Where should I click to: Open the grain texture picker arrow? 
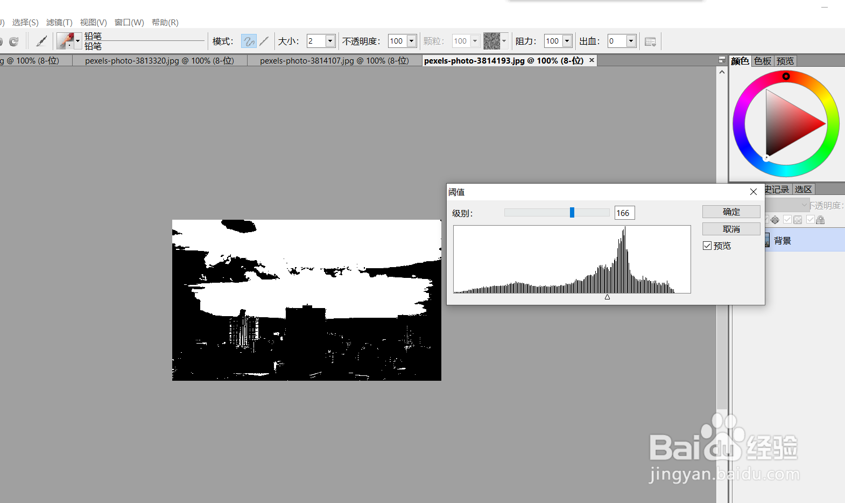pyautogui.click(x=504, y=41)
